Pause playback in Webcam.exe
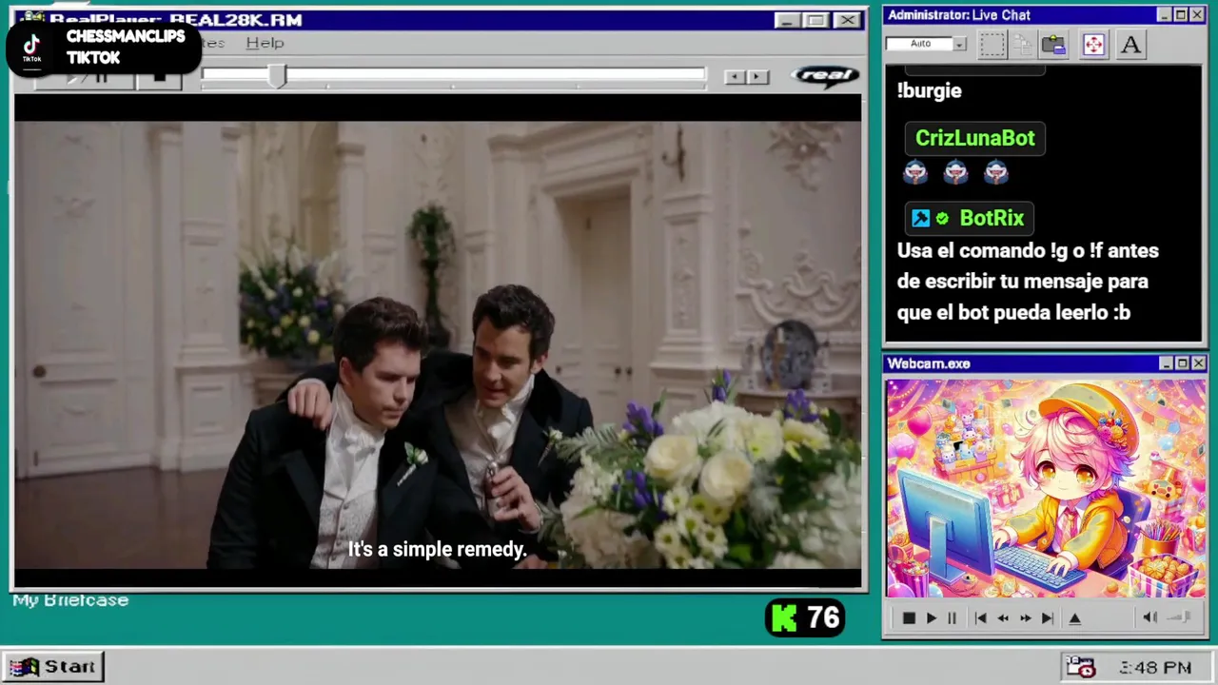1218x685 pixels. (952, 618)
